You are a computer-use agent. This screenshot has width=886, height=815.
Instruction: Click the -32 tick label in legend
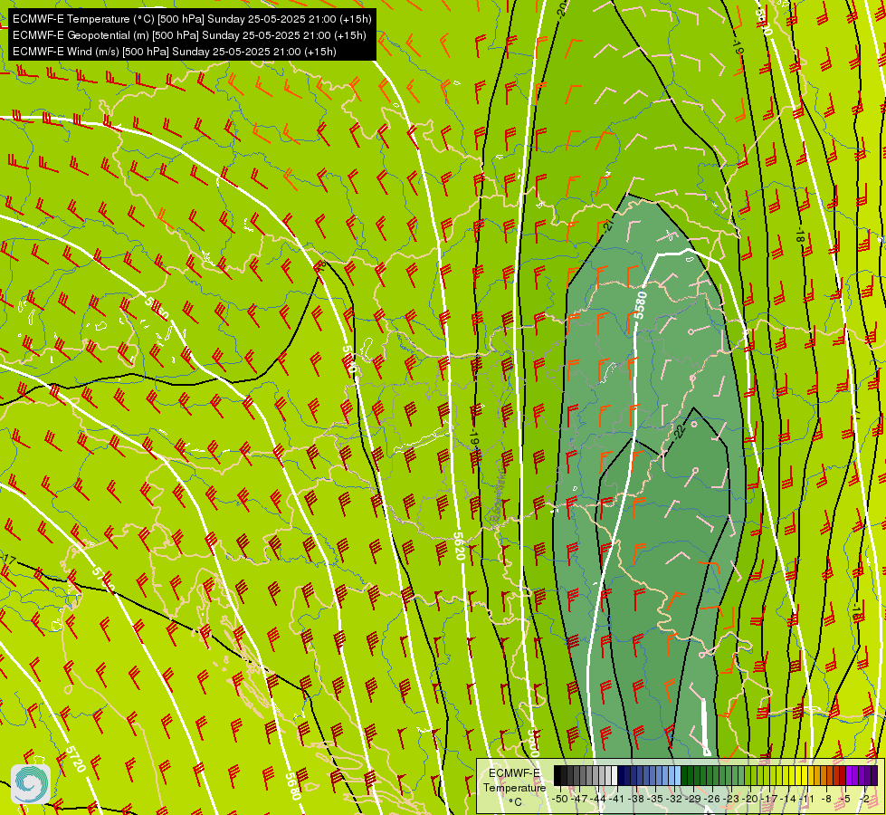click(x=676, y=799)
